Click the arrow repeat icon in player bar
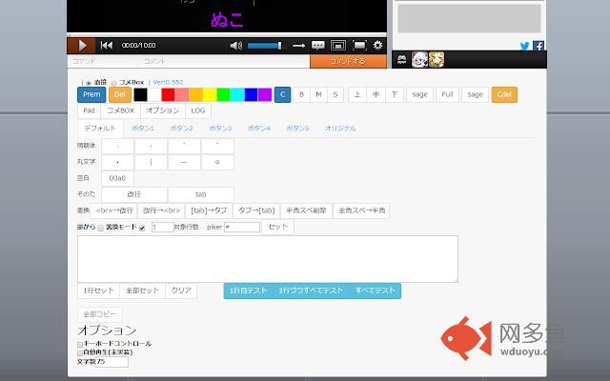This screenshot has width=610, height=381. point(298,46)
